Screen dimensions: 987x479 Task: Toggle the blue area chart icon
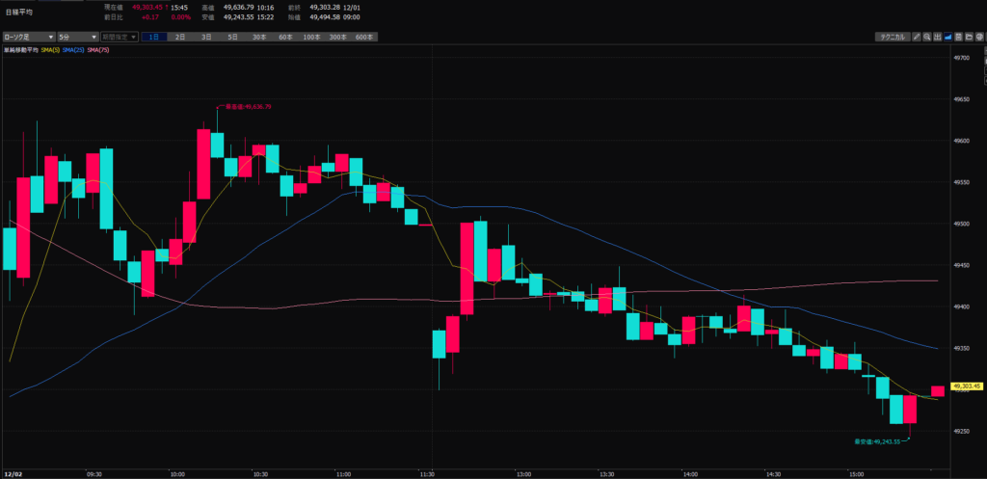point(948,37)
